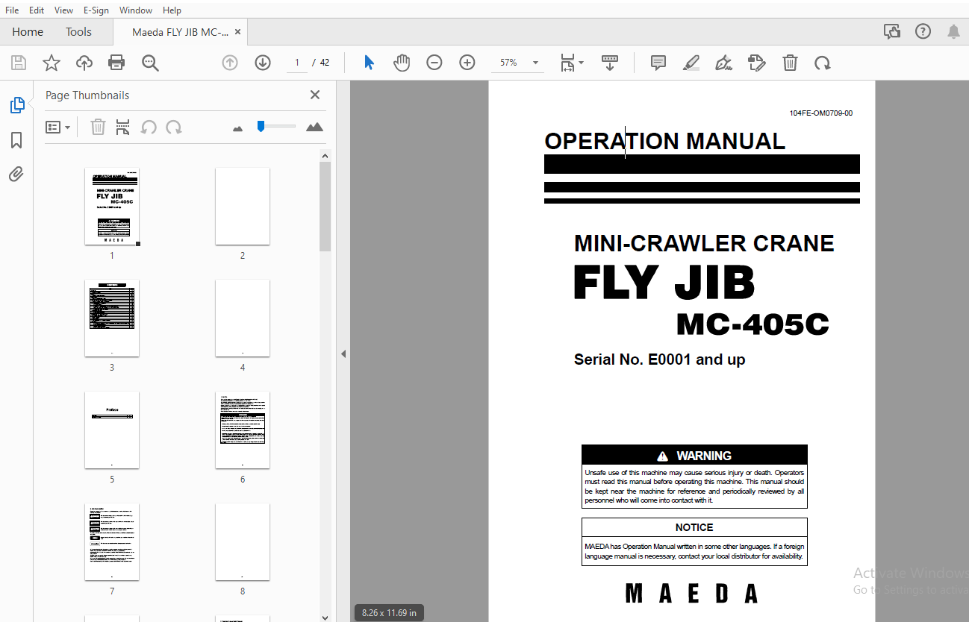This screenshot has width=969, height=622.
Task: Select the Maeda FLY JIB document tab
Action: tap(180, 32)
